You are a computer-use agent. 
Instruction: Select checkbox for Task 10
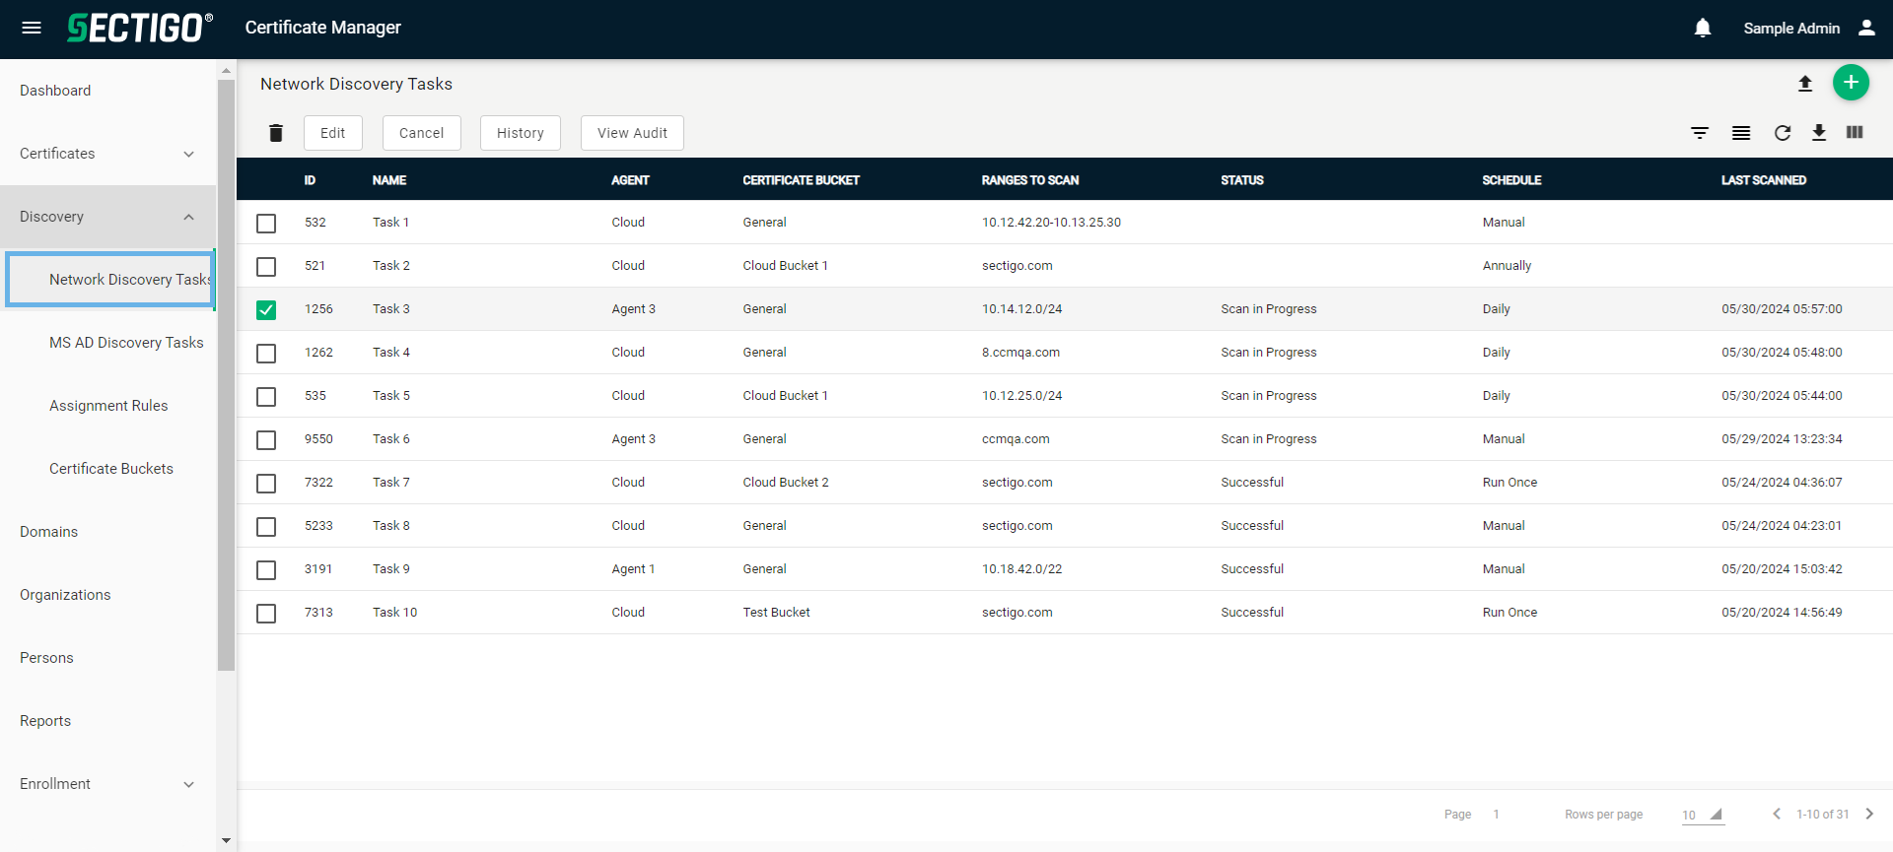click(x=266, y=614)
